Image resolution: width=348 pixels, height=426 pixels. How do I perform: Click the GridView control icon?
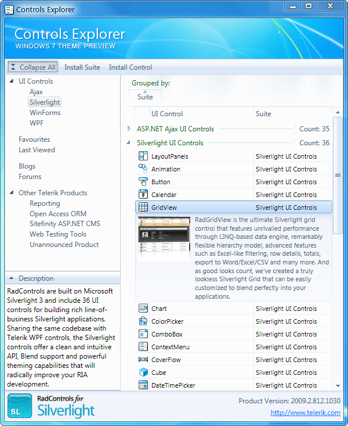[x=143, y=207]
